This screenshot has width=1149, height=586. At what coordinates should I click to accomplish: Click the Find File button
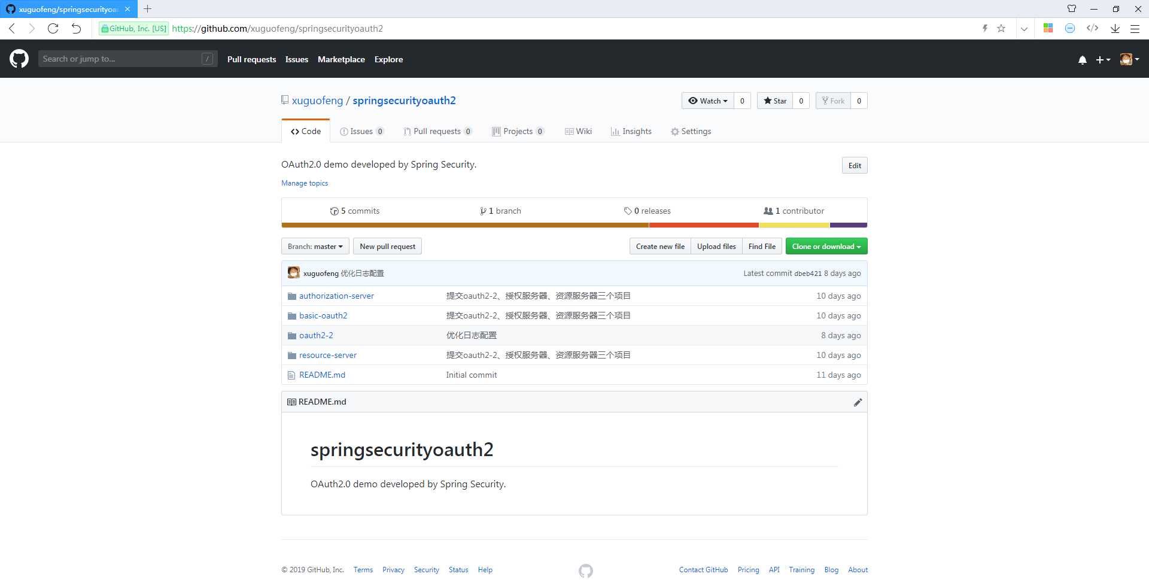[762, 247]
